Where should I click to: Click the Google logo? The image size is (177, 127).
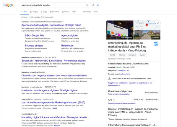tap(8, 5)
